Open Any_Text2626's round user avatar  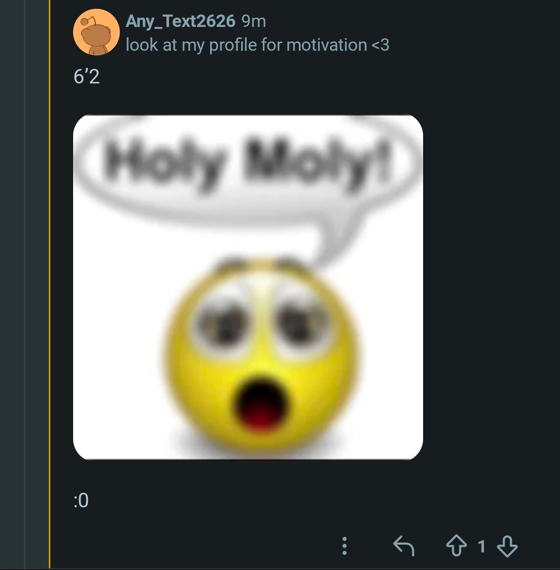(97, 32)
